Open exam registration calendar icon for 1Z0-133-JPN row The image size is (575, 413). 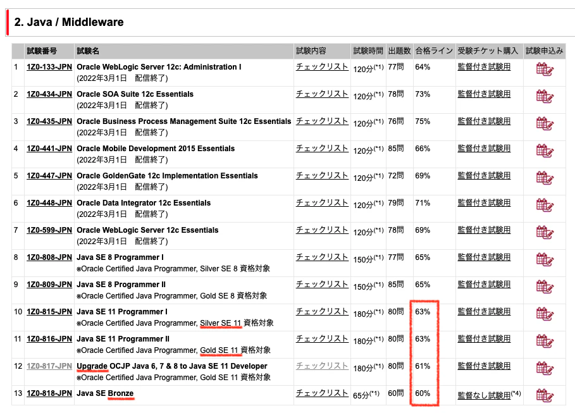tap(545, 70)
